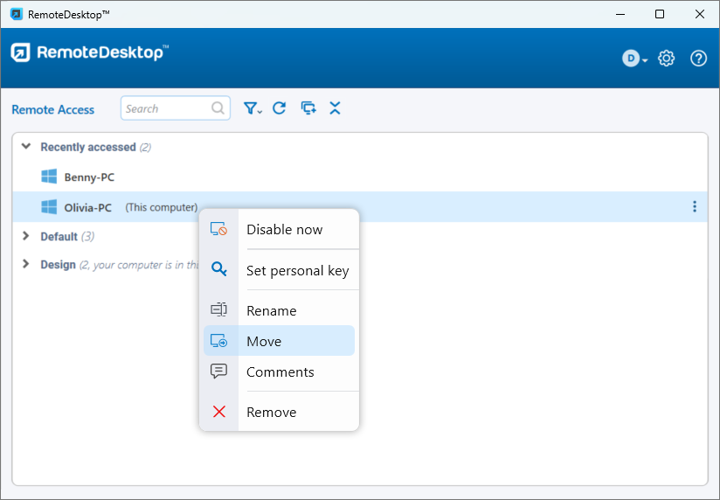Open the filter dropdown in the toolbar
Viewport: 720px width, 500px height.
(x=253, y=108)
